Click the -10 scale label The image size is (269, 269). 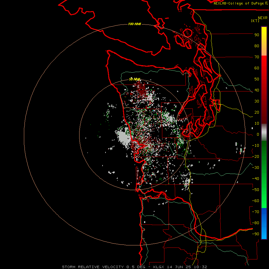pos(256,146)
